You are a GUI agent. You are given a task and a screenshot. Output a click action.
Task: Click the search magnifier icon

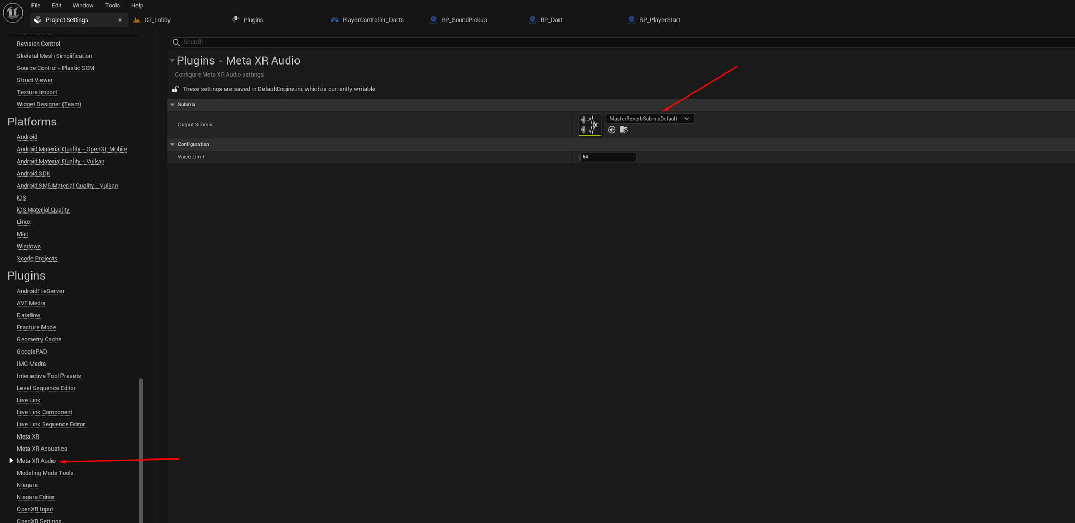pyautogui.click(x=177, y=42)
